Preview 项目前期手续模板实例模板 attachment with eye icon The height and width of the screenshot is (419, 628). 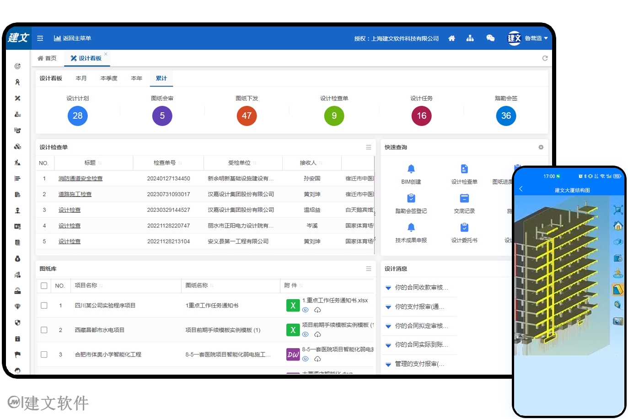click(306, 334)
